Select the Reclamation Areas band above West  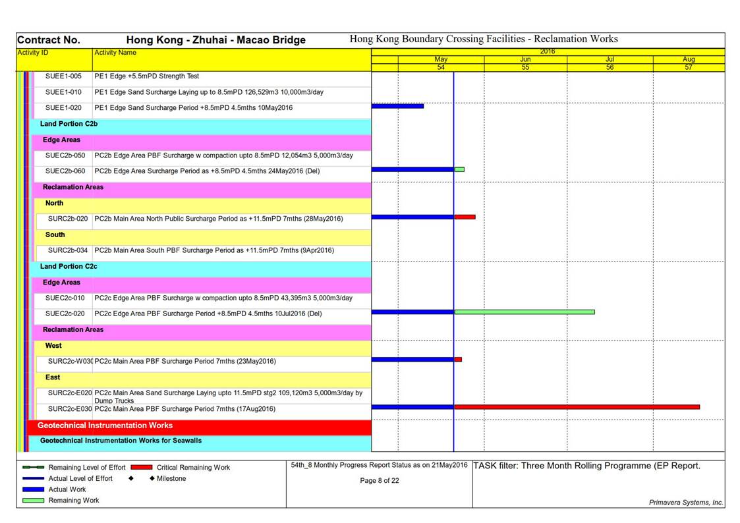[202, 333]
